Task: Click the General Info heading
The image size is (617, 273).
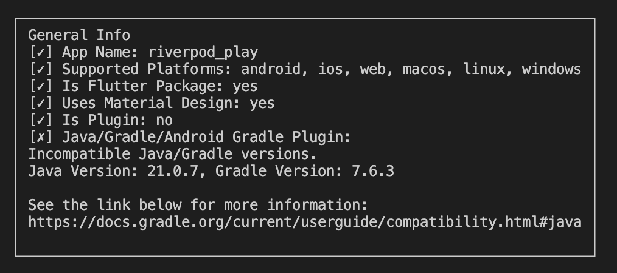Action: pos(79,35)
